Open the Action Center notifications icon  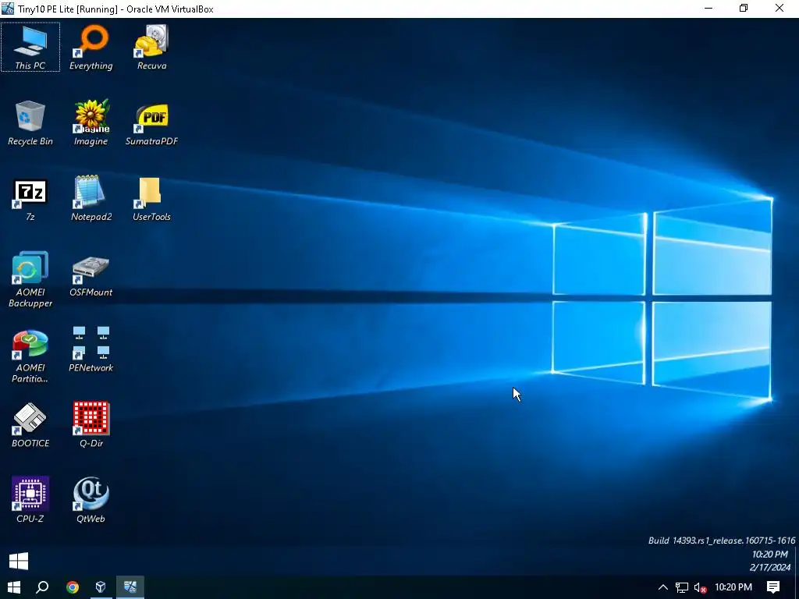(773, 587)
